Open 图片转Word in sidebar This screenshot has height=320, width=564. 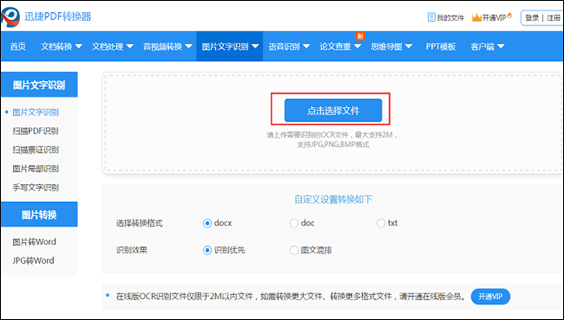pos(34,242)
